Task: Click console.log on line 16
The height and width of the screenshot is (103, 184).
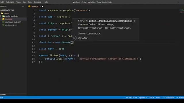Action: tap(53, 59)
